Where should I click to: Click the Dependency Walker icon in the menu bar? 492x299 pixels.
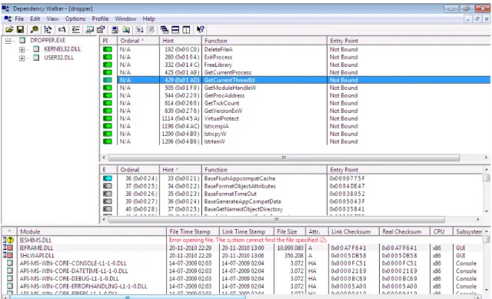pos(8,18)
